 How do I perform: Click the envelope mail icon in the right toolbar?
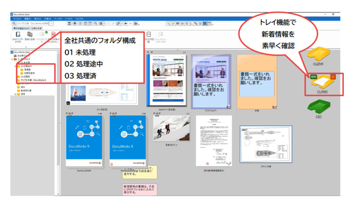point(178,24)
